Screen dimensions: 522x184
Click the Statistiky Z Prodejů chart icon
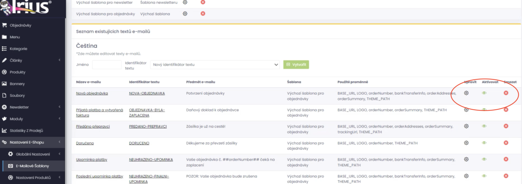coord(4,130)
